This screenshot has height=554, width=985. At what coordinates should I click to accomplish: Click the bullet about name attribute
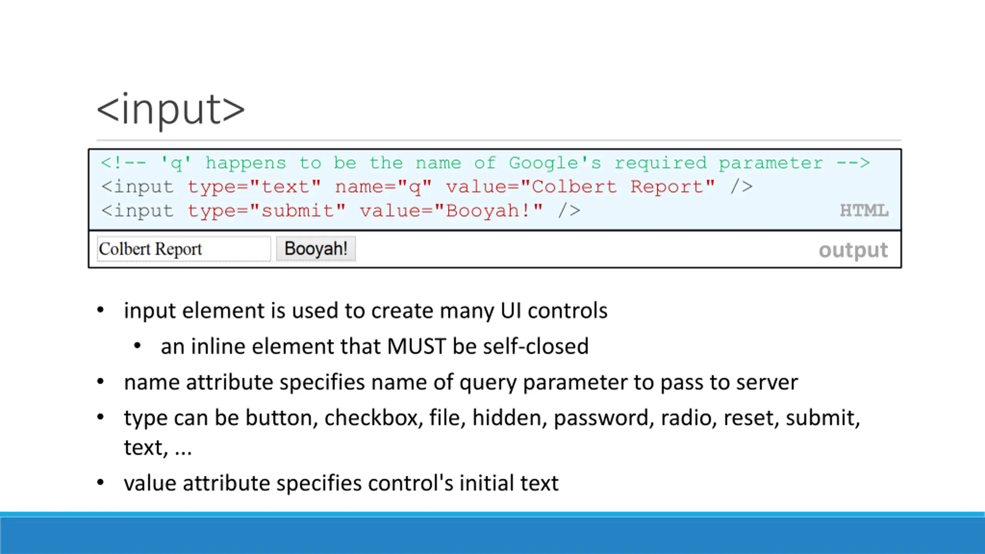click(461, 383)
